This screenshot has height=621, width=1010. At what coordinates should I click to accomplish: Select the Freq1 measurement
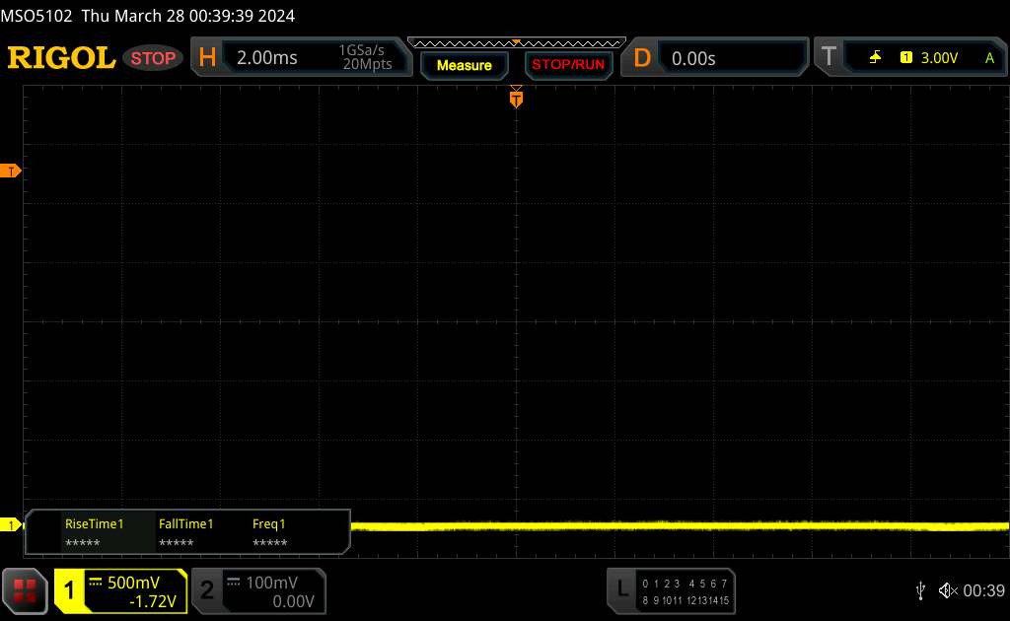tap(269, 532)
